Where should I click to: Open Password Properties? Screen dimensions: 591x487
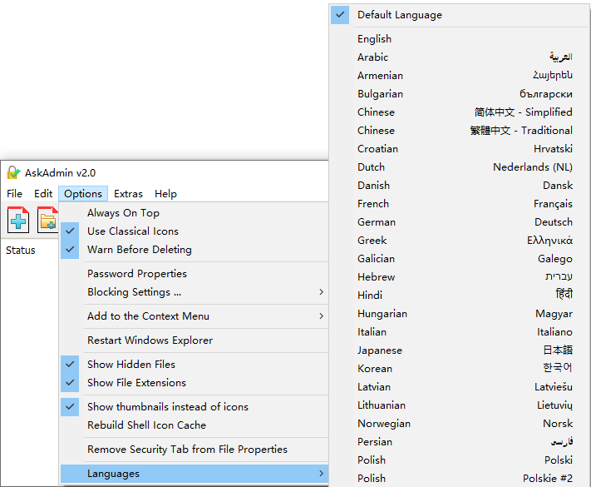click(x=195, y=274)
